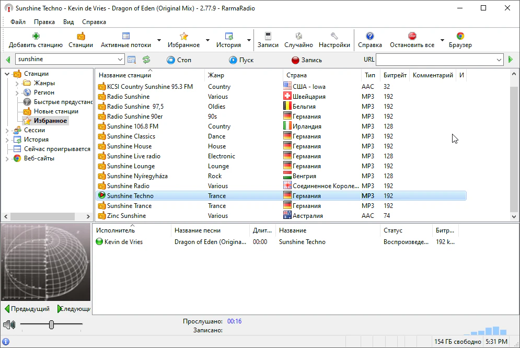Select the KCSI Country Sunshine 95.3 FM row

[x=281, y=87]
